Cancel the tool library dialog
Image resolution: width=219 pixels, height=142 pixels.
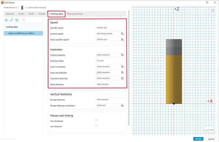pos(211,139)
